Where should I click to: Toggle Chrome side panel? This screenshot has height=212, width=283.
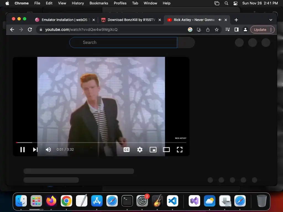click(237, 30)
